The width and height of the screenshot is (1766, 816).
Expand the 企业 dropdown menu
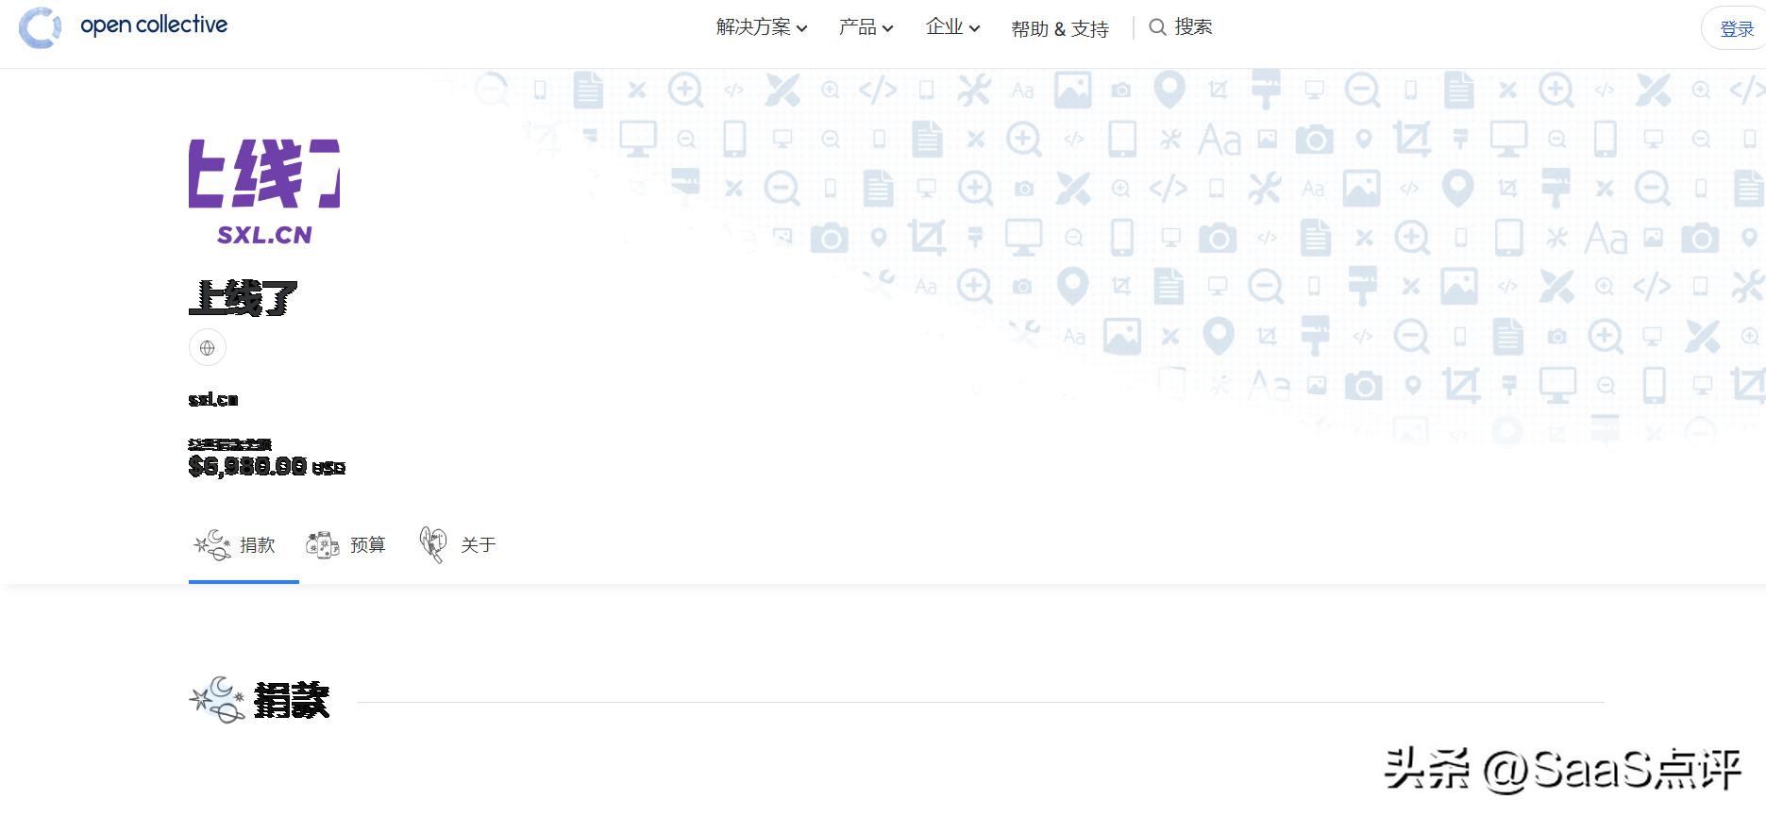coord(952,27)
